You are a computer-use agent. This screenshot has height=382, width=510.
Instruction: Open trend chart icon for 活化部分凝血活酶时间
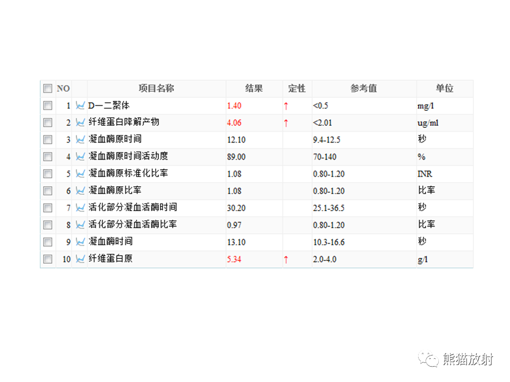[80, 208]
